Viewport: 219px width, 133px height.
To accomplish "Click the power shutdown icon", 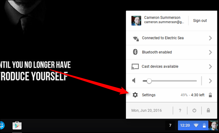I will pyautogui.click(x=194, y=110).
